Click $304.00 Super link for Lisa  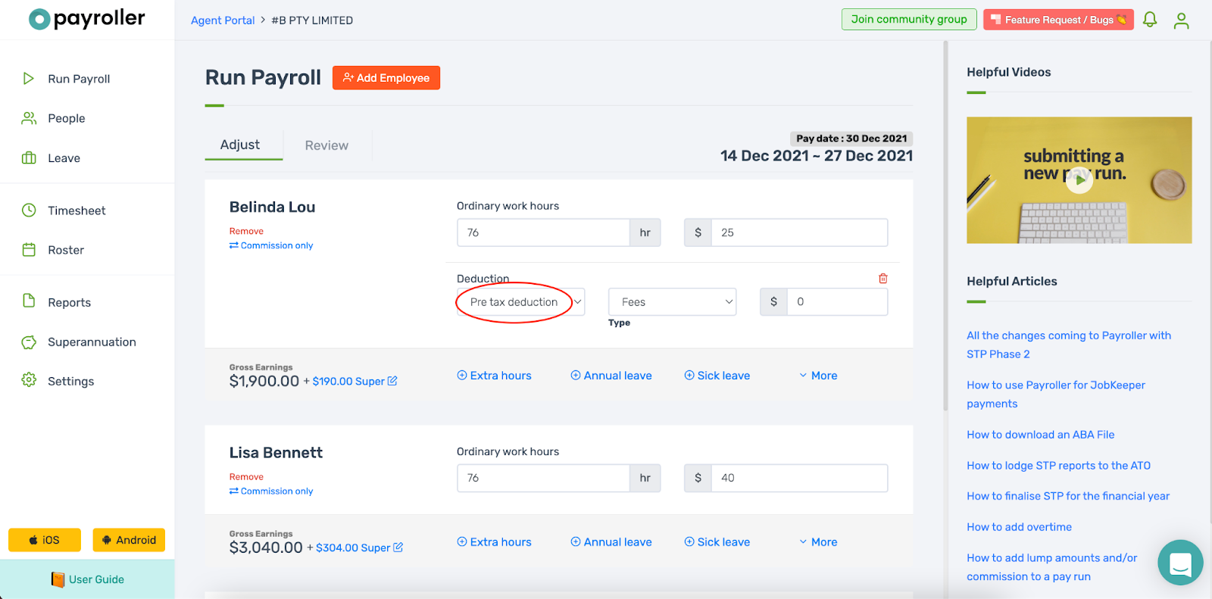pyautogui.click(x=353, y=548)
